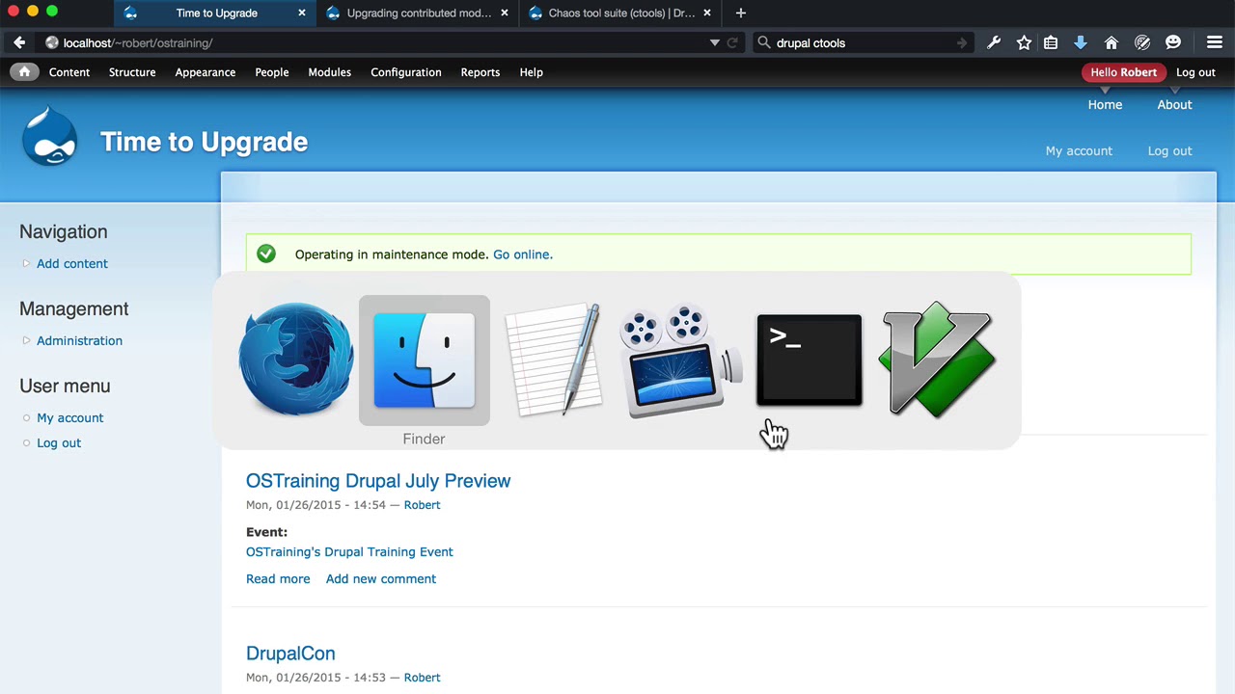The image size is (1235, 694).
Task: Click Robert author link on July Preview
Action: (x=422, y=505)
